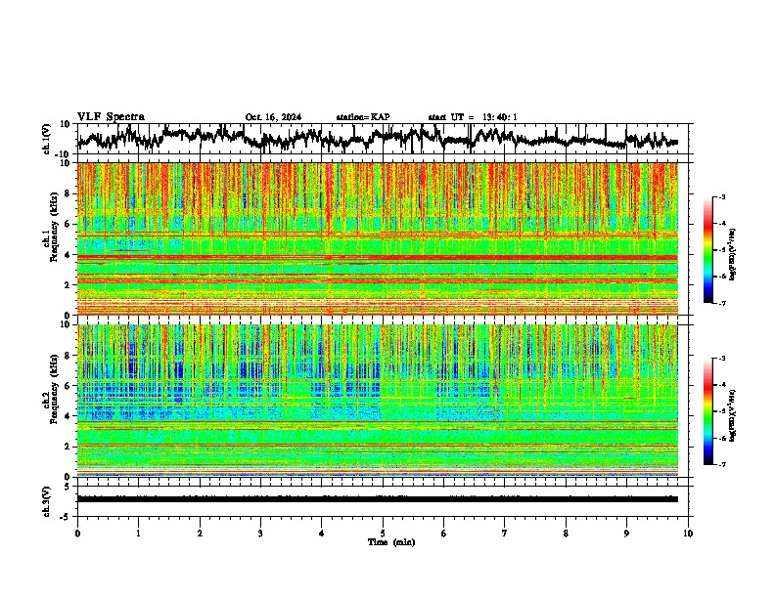The image size is (775, 598).
Task: Click the time axis tick label "5"
Action: point(383,534)
